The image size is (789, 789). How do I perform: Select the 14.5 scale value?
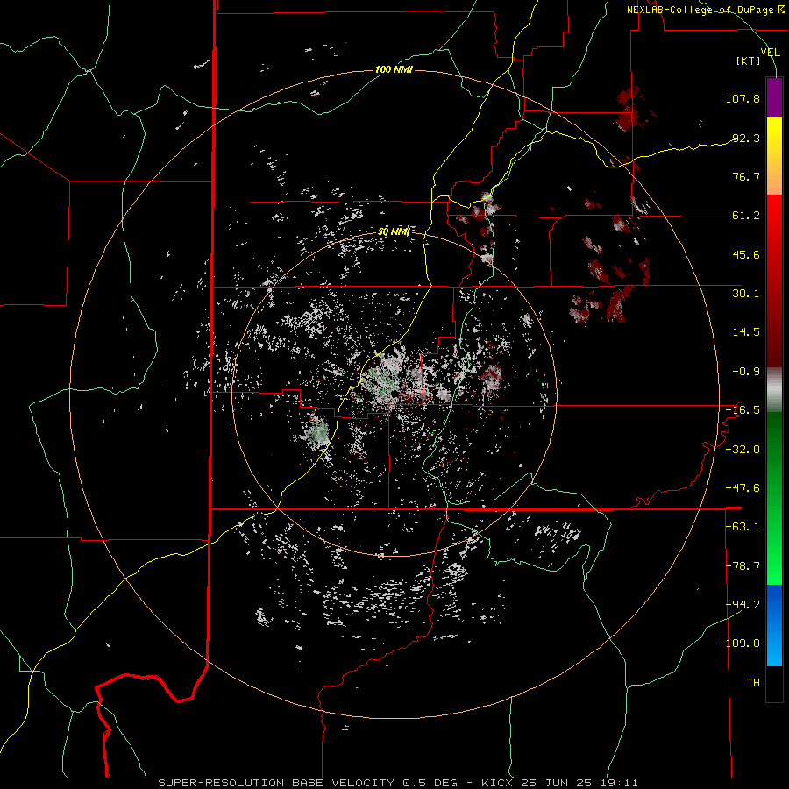pyautogui.click(x=746, y=332)
